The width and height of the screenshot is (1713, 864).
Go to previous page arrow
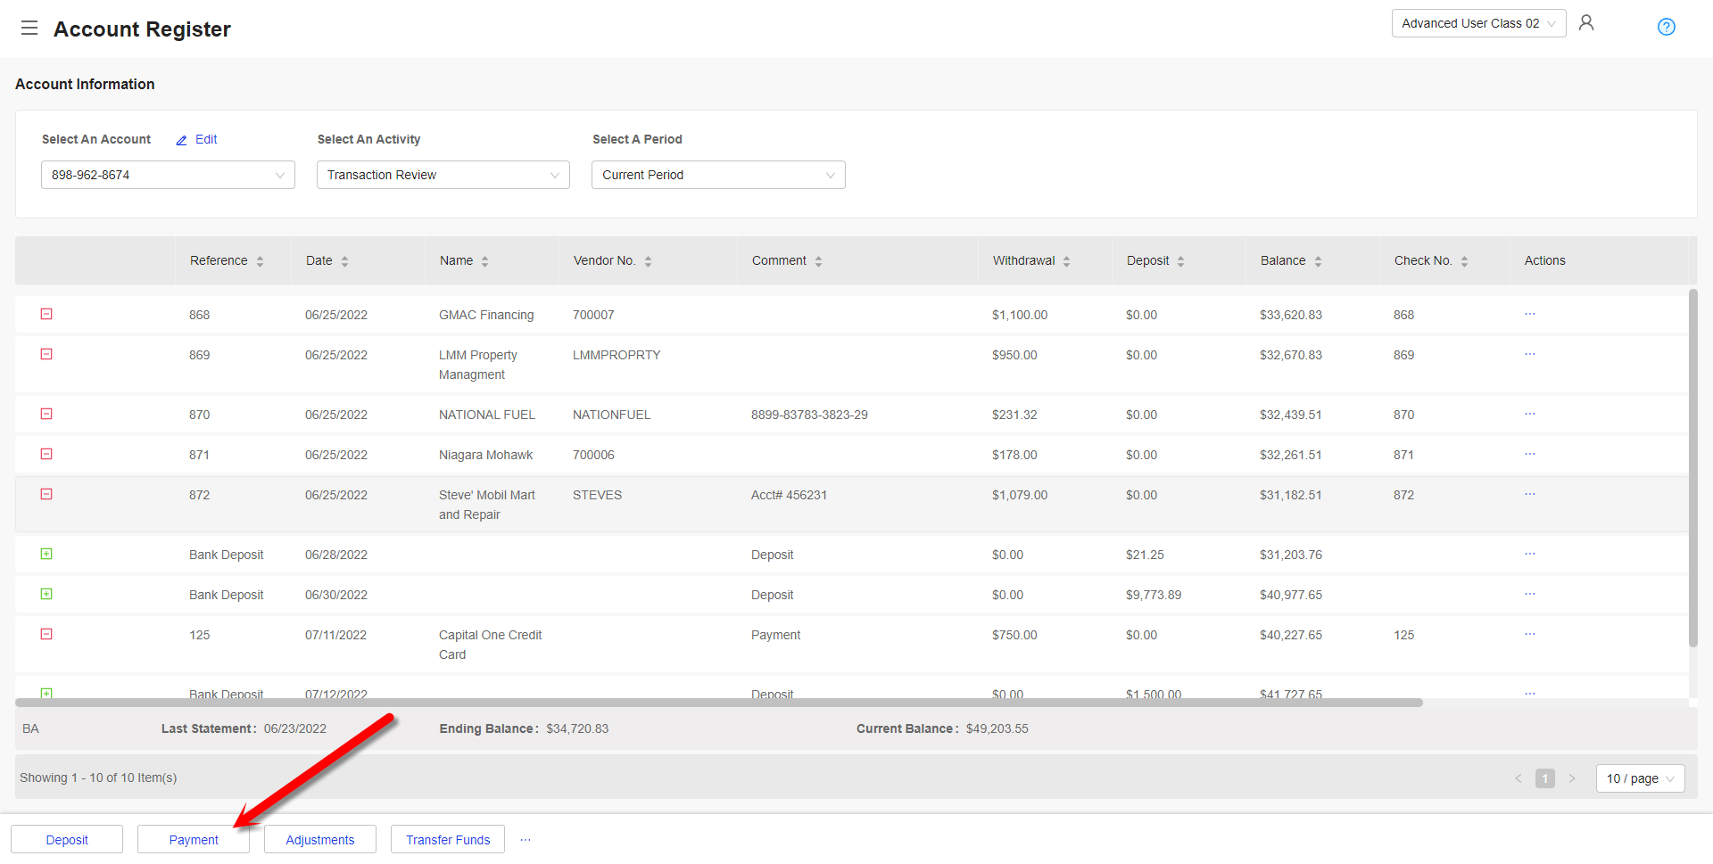[1519, 778]
